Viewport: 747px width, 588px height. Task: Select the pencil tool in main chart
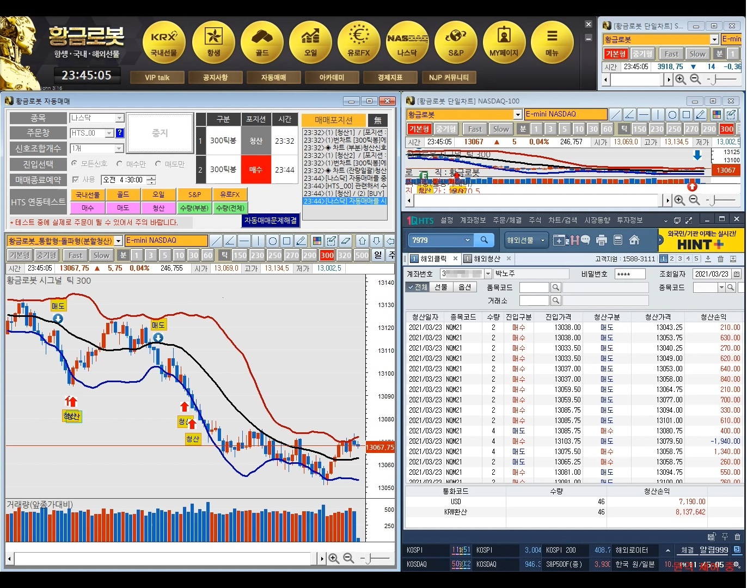301,241
